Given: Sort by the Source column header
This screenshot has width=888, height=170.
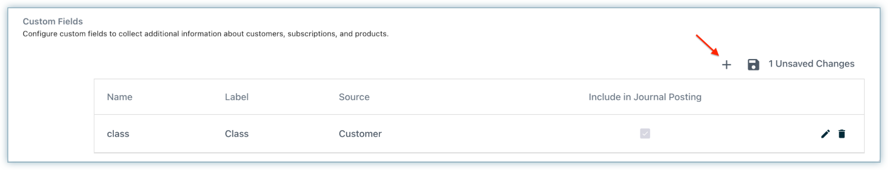Looking at the screenshot, I should [354, 97].
